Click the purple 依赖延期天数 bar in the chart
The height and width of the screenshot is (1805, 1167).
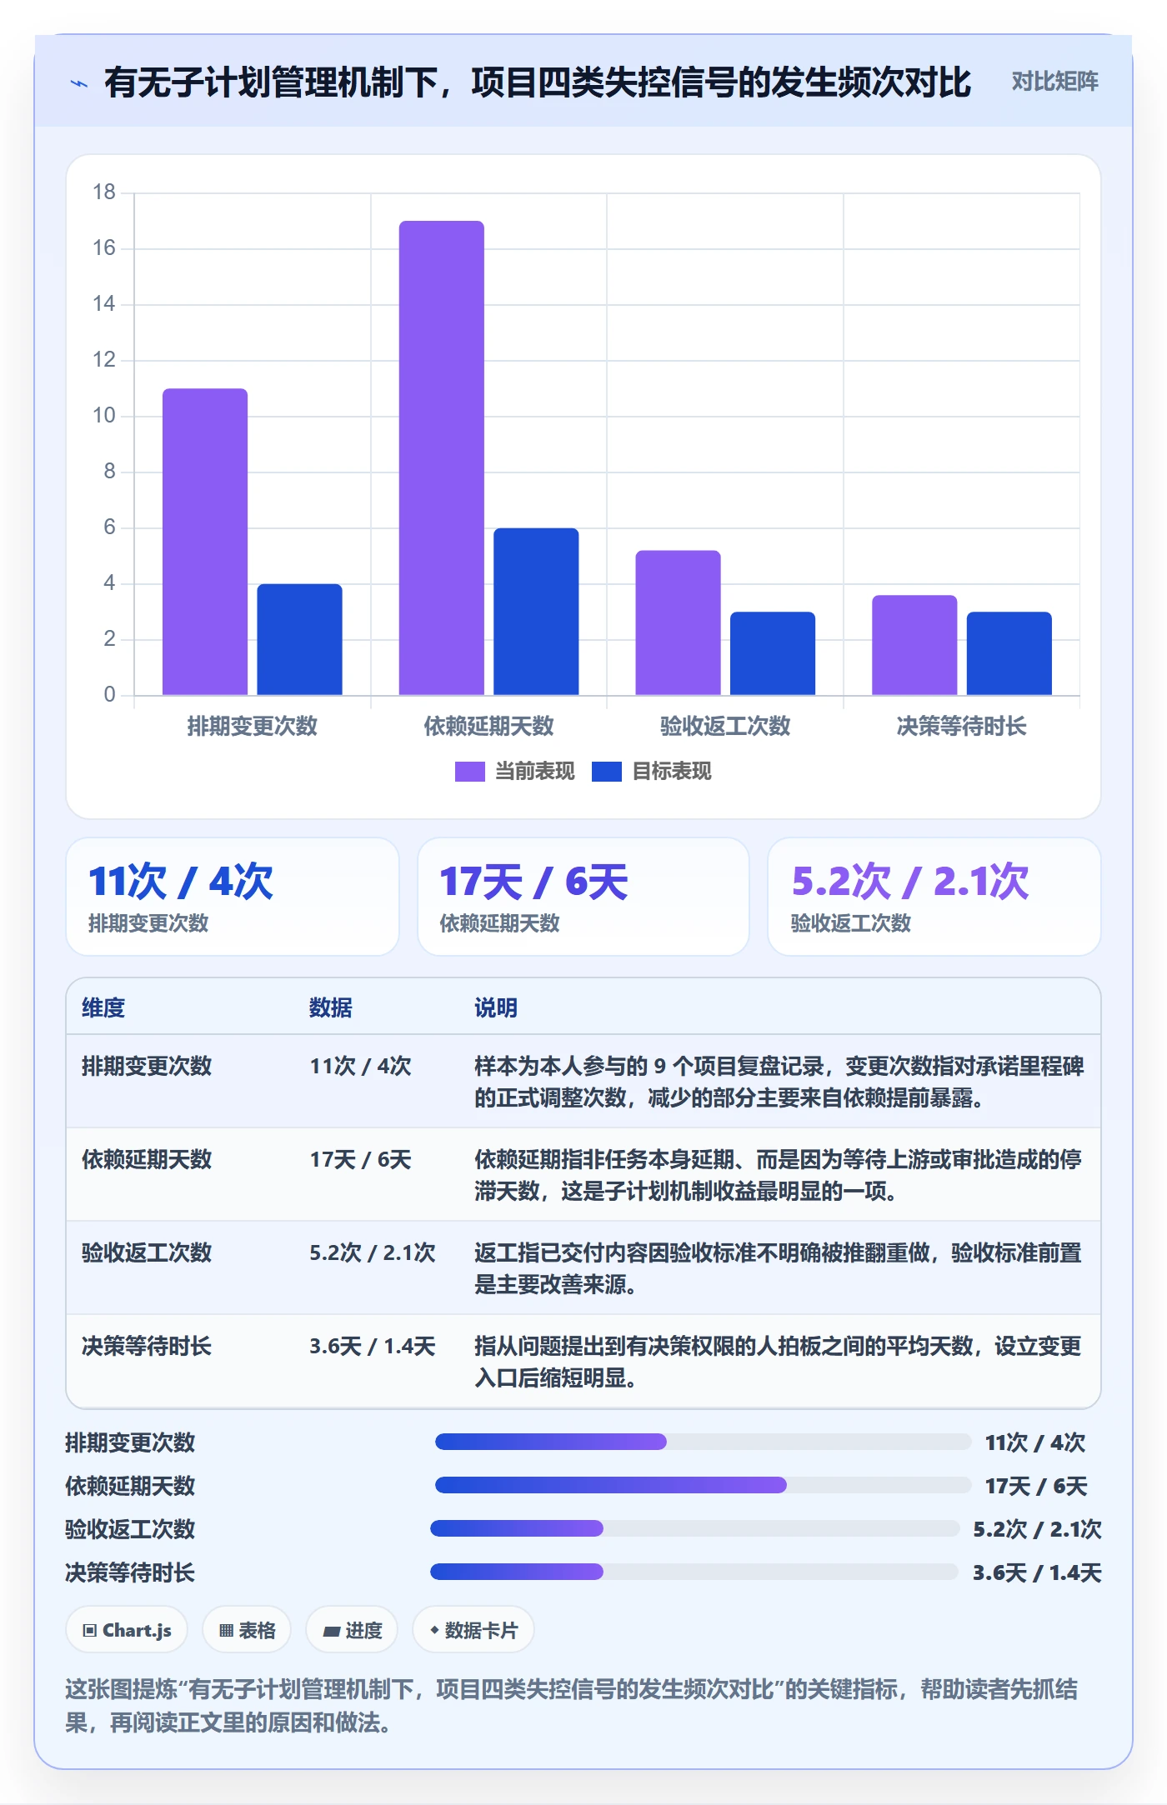coord(441,457)
